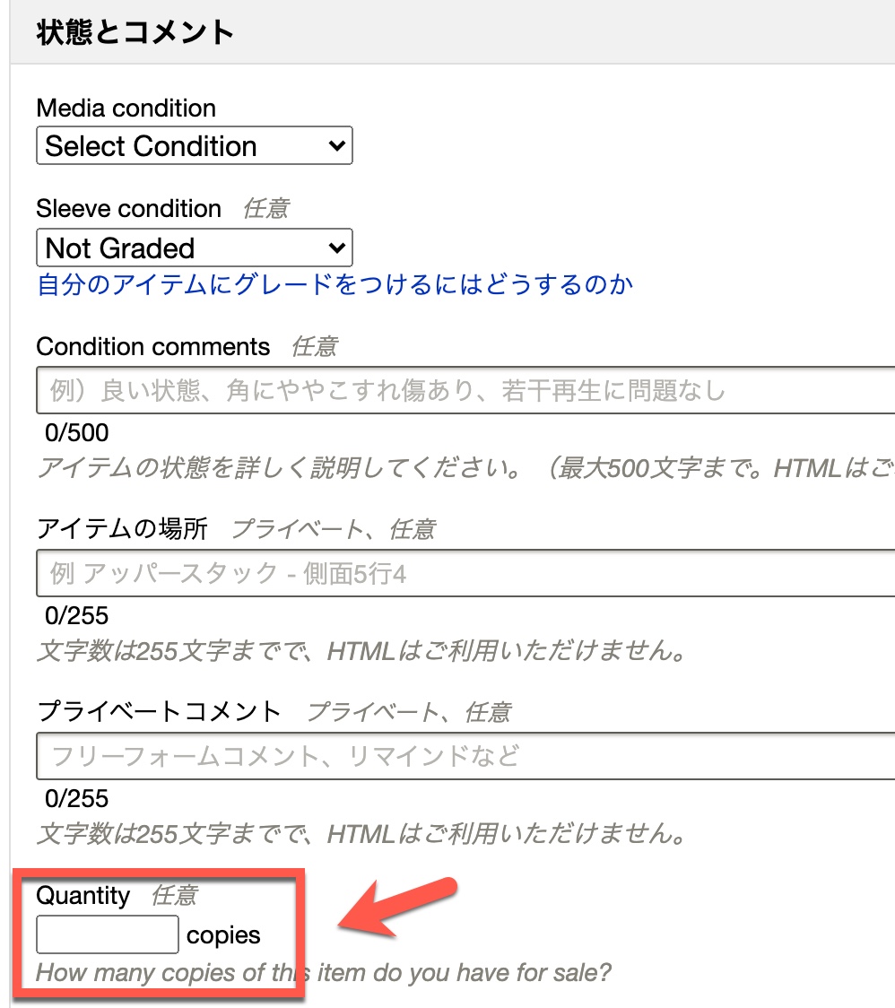Click the 'copies' text beside Quantity
The image size is (895, 1008).
click(x=223, y=935)
